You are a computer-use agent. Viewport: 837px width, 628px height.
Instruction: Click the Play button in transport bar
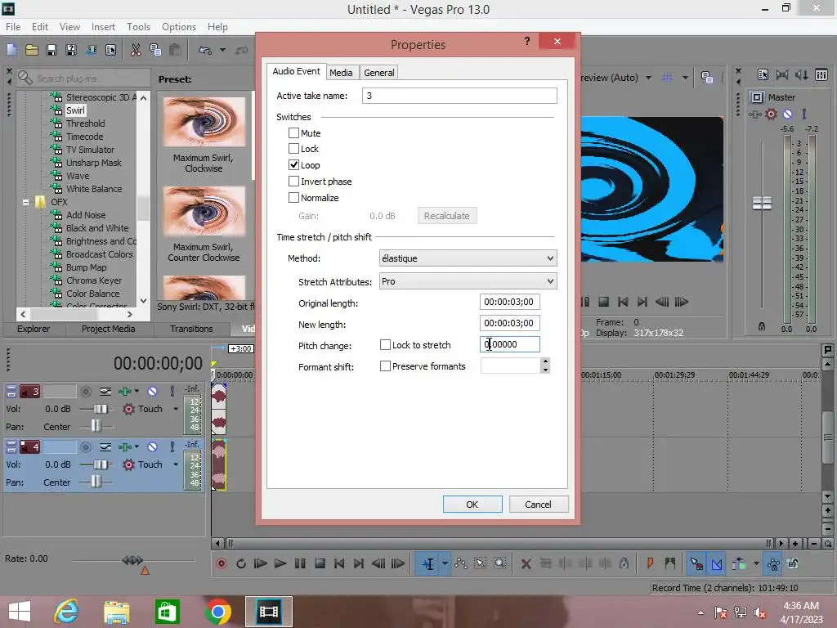[280, 563]
